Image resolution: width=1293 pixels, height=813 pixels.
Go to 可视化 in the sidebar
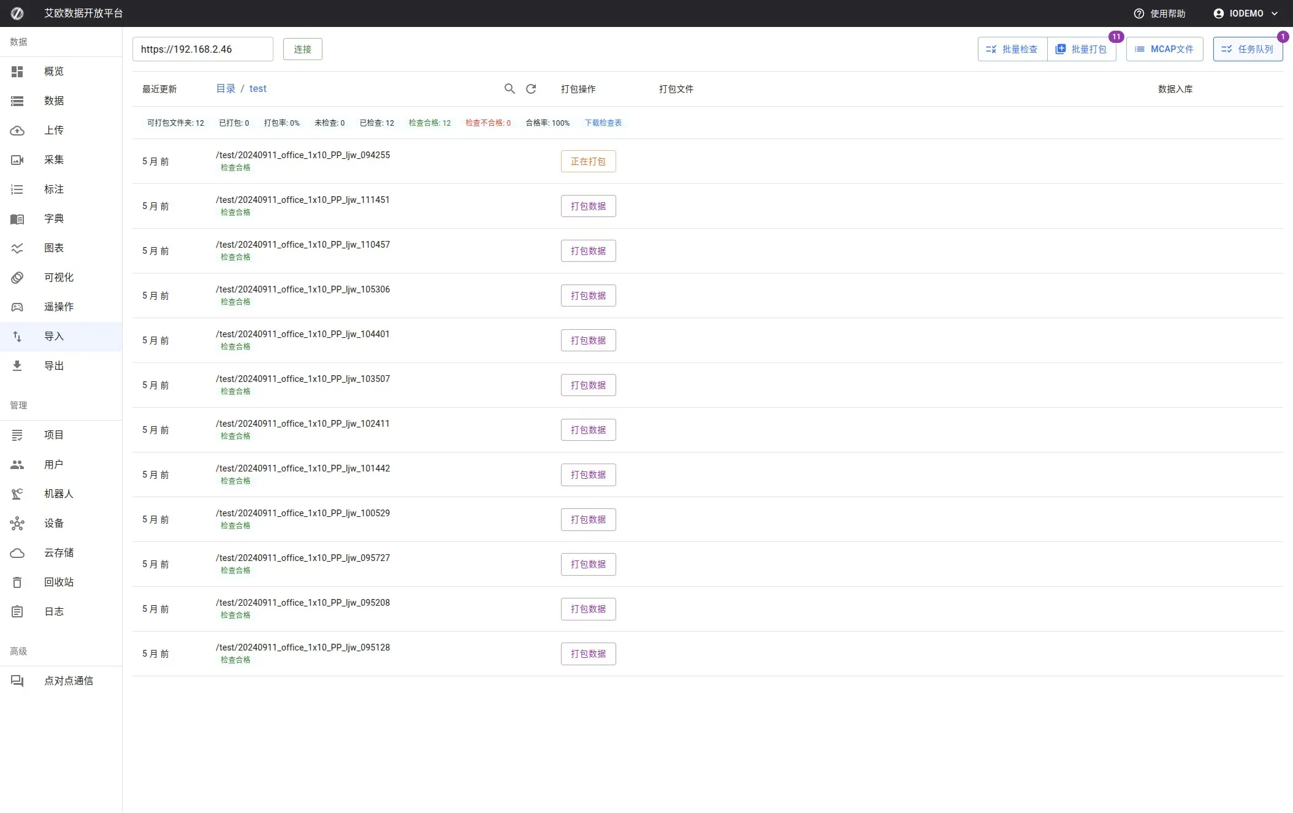tap(59, 278)
